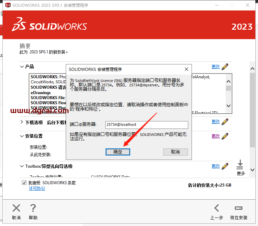Click 更改 link for 下载选项 section
Screen dimensions: 258x226
[216, 122]
